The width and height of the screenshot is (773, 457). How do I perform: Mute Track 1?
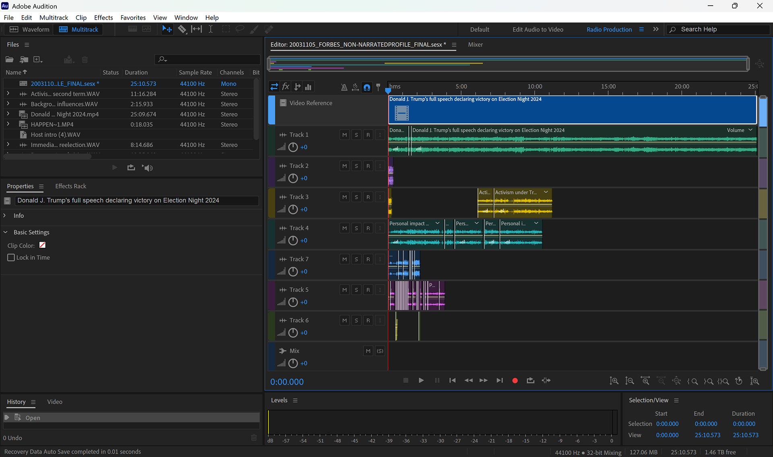pos(344,135)
